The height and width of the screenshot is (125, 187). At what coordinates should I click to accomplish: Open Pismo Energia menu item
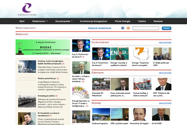point(122,21)
